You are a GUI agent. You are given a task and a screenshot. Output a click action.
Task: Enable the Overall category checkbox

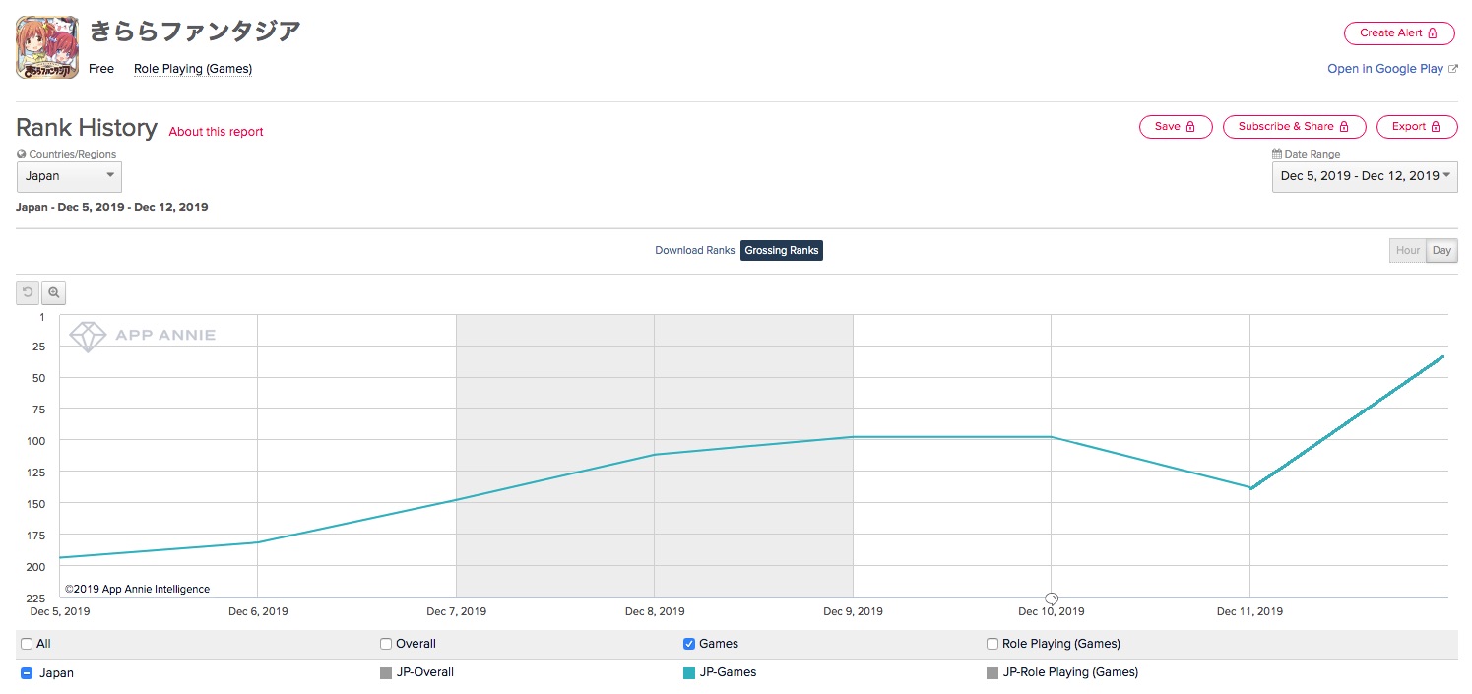pyautogui.click(x=386, y=644)
